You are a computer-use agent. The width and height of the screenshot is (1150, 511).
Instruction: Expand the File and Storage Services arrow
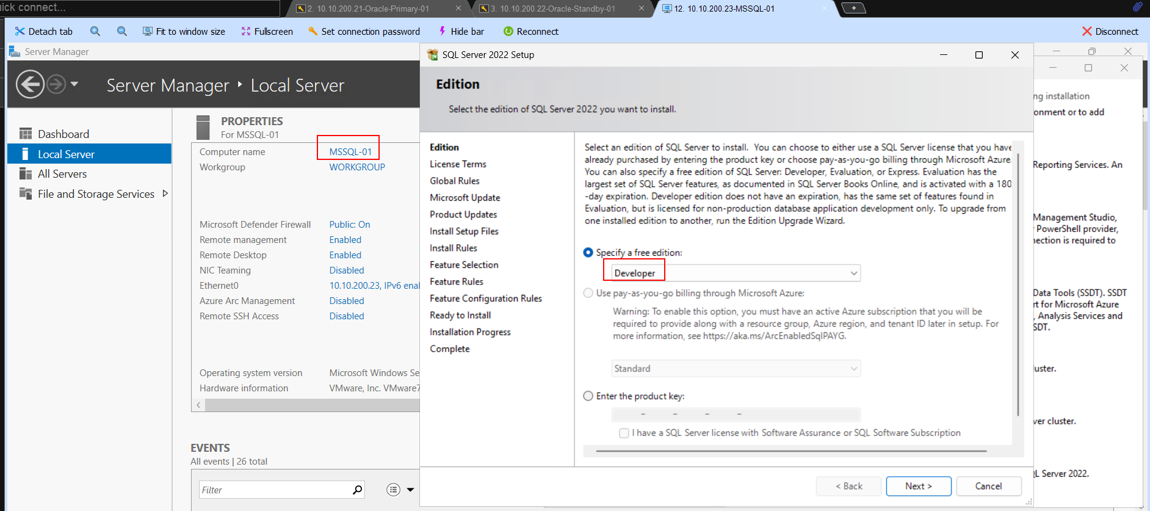(165, 194)
